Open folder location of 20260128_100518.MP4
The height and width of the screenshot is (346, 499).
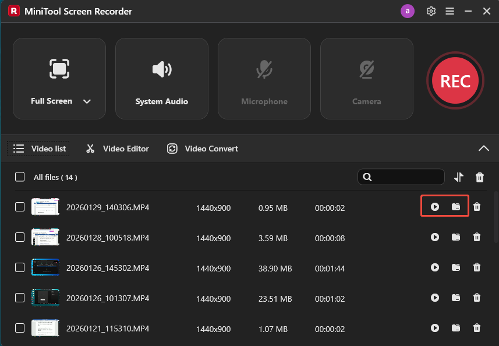[456, 237]
